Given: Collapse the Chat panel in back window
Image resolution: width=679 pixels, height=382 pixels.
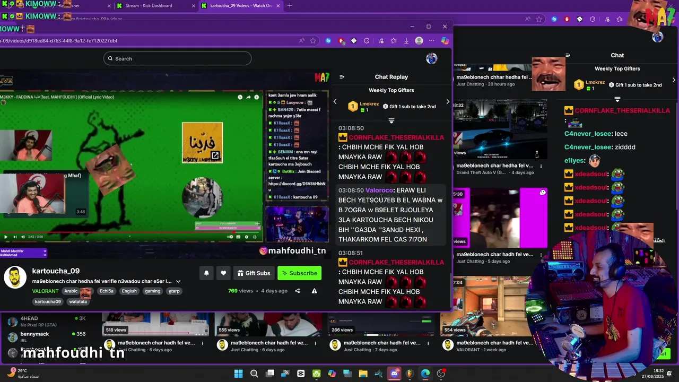Looking at the screenshot, I should pos(568,55).
